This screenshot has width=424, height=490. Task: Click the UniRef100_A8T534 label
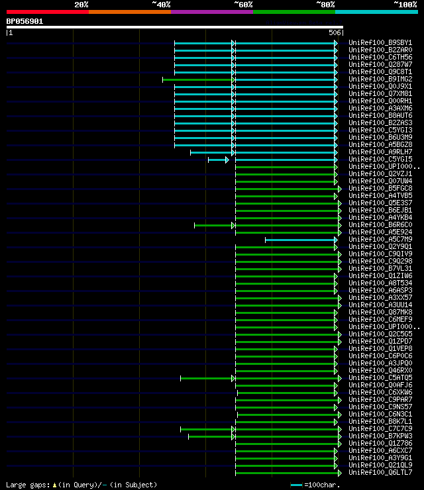point(380,283)
